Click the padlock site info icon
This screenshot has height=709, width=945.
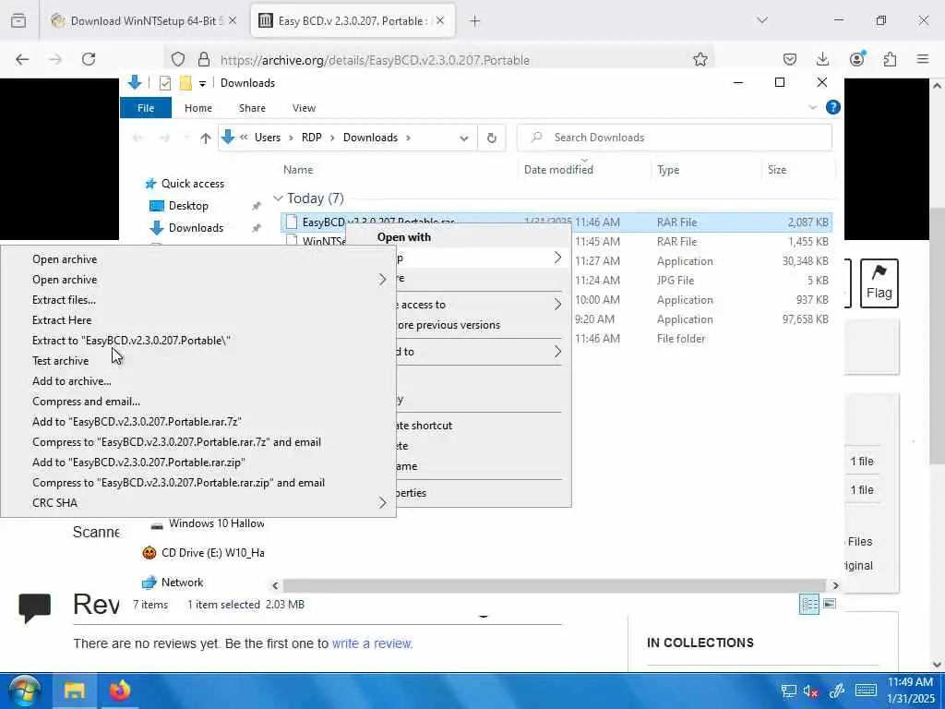[x=204, y=59]
